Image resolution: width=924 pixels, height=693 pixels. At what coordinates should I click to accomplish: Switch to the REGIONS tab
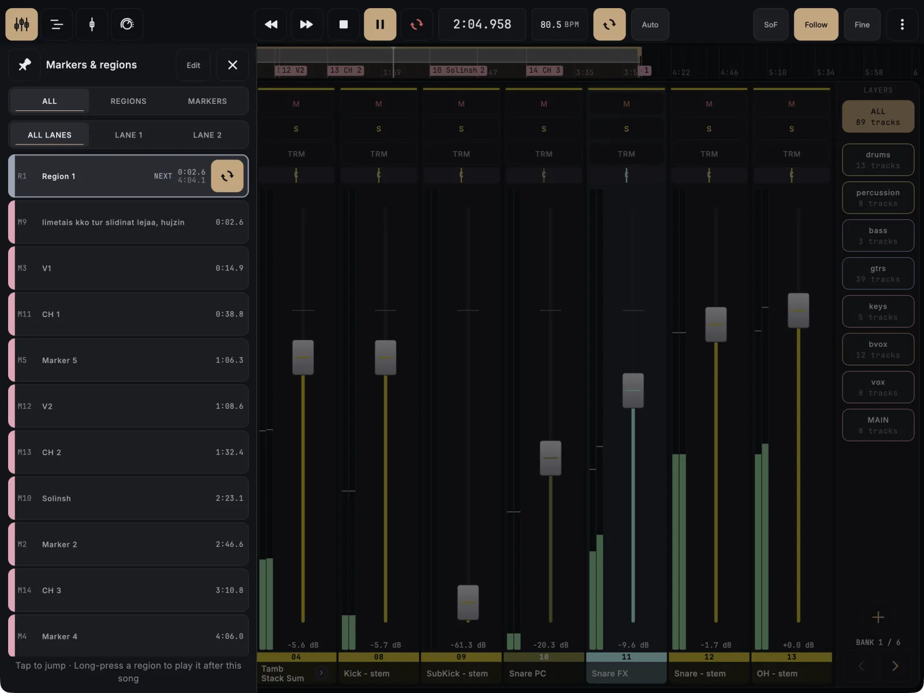(129, 101)
